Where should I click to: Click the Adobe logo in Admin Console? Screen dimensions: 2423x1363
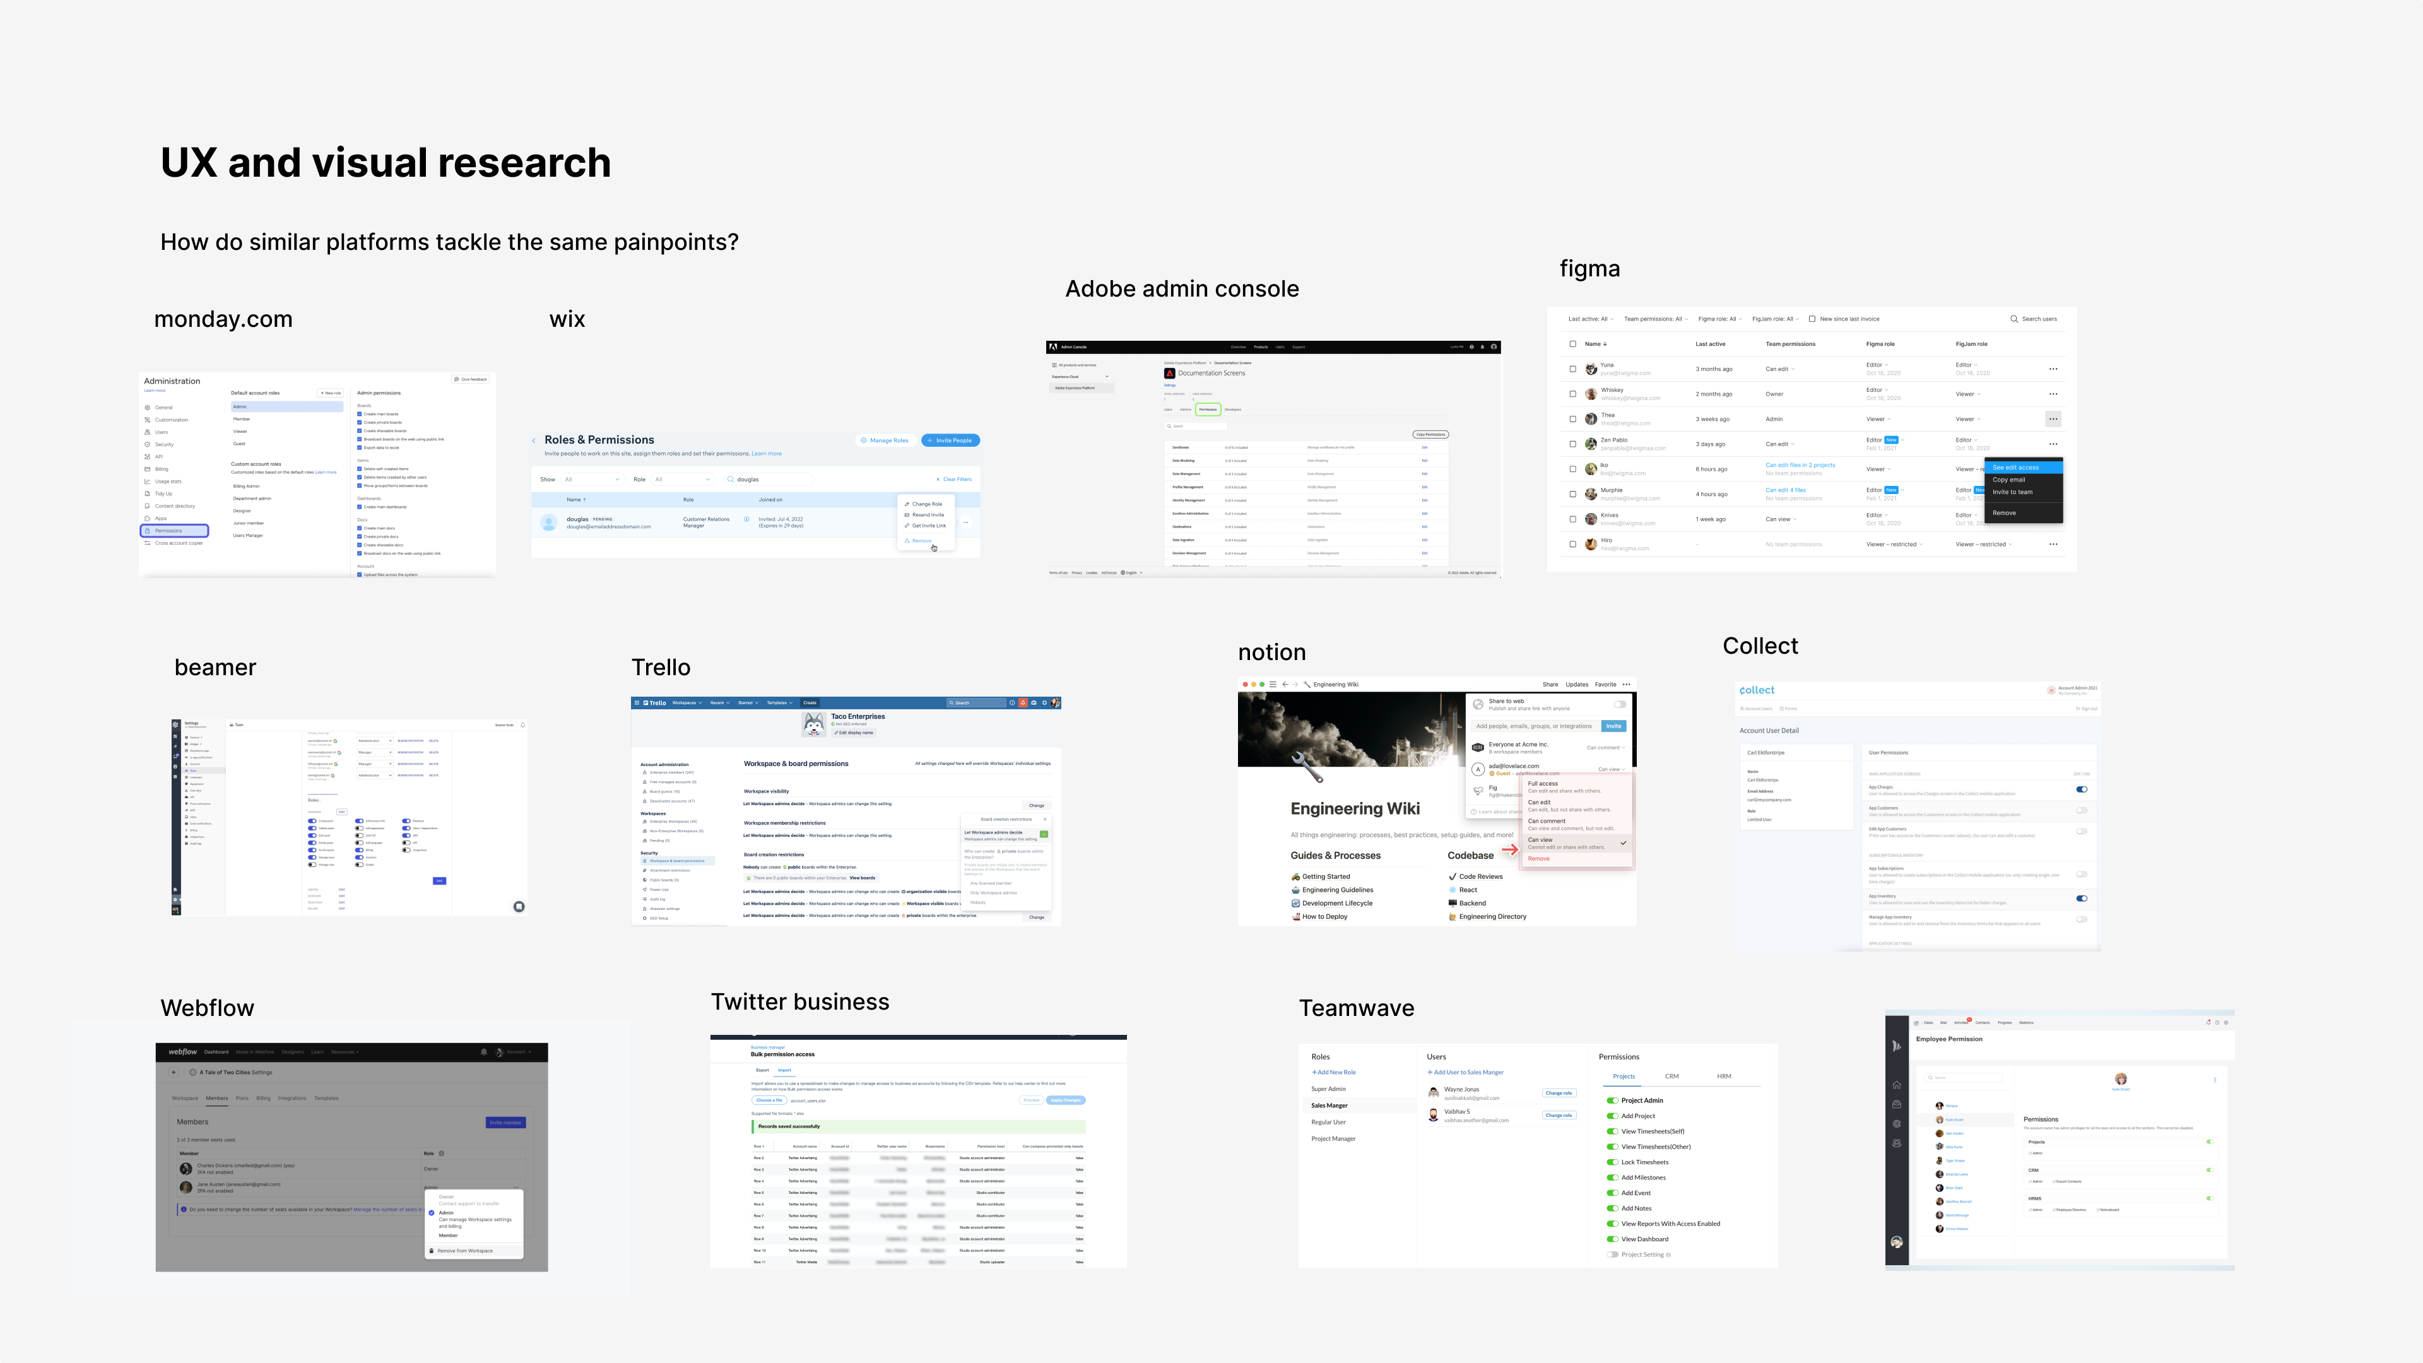(x=1054, y=347)
